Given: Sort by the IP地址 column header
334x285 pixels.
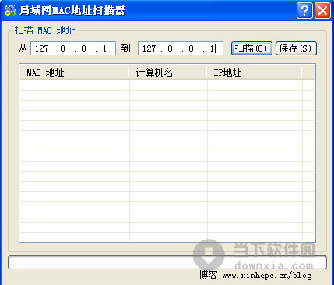Looking at the screenshot, I should [x=254, y=73].
